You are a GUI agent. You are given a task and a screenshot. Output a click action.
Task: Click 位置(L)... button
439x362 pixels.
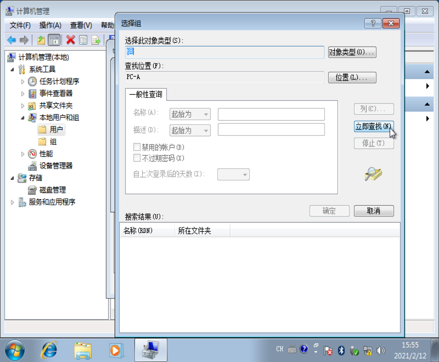tap(352, 77)
